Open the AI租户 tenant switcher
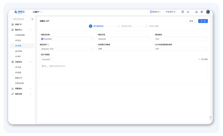 point(37,12)
